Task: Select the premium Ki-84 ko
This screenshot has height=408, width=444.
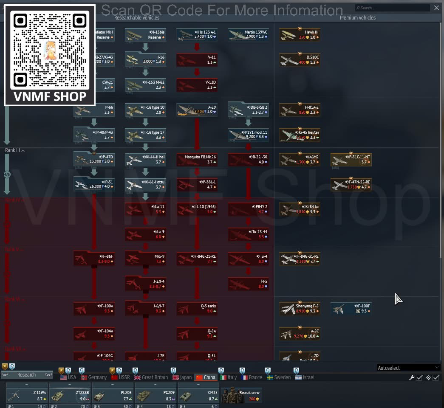Action: (300, 209)
